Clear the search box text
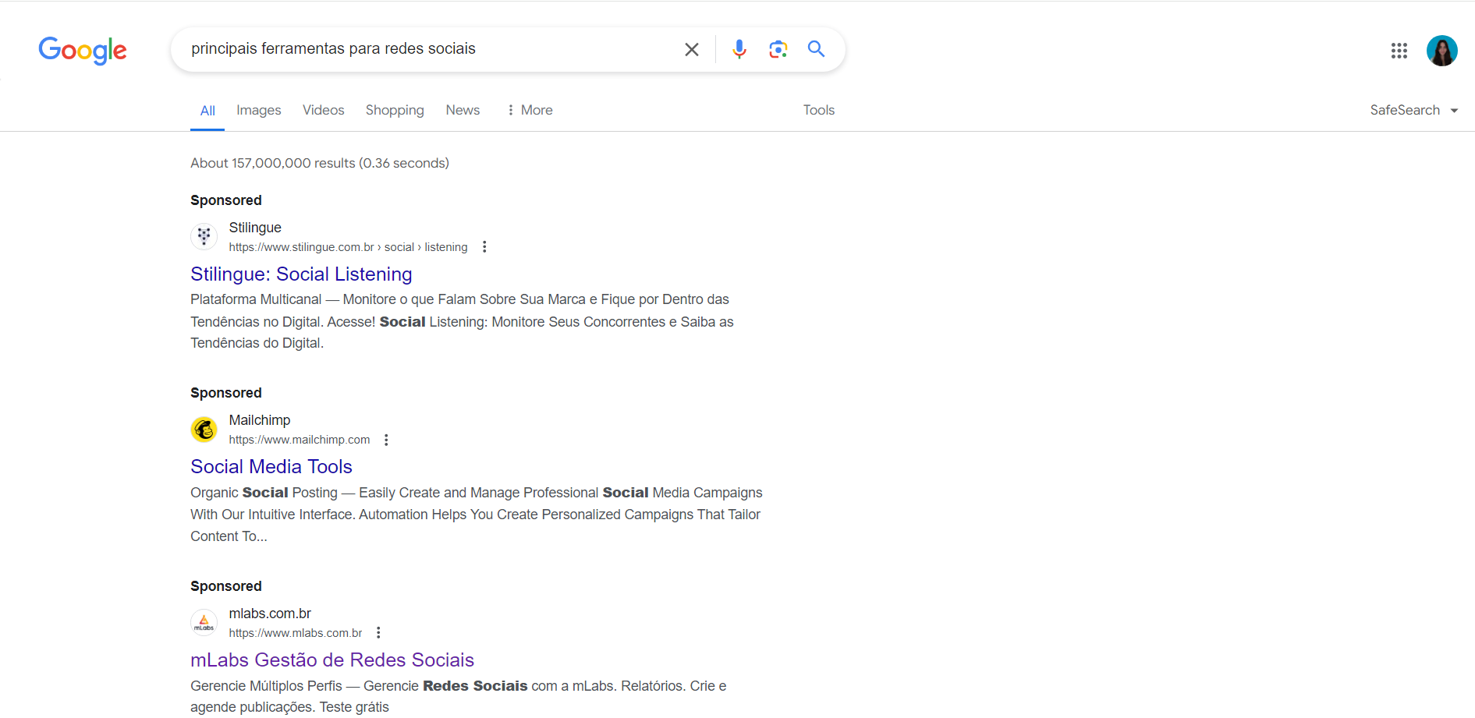Image resolution: width=1475 pixels, height=718 pixels. [691, 50]
